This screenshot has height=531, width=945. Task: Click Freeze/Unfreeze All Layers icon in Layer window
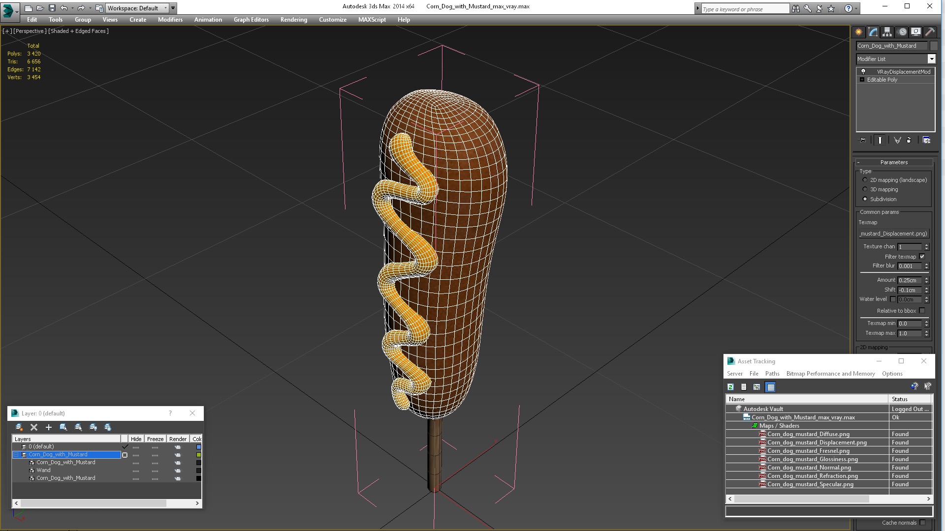[108, 427]
